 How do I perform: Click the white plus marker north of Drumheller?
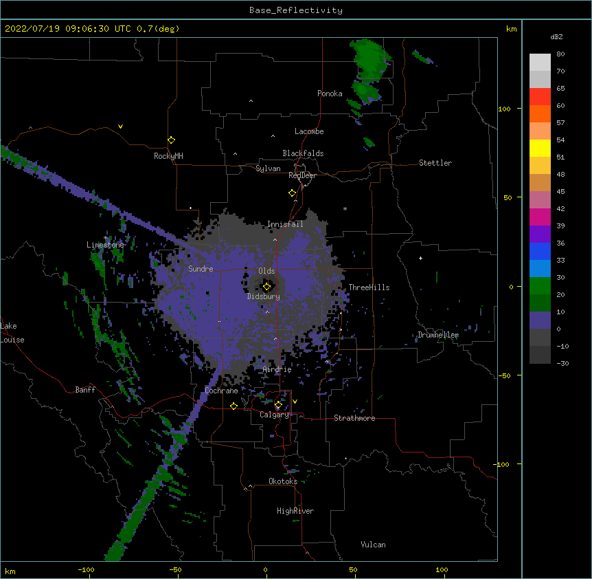tap(420, 258)
